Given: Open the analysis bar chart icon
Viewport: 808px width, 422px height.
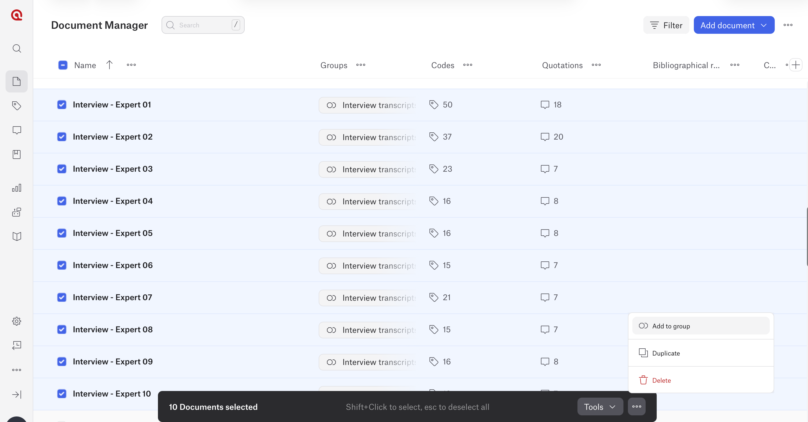Looking at the screenshot, I should coord(17,188).
